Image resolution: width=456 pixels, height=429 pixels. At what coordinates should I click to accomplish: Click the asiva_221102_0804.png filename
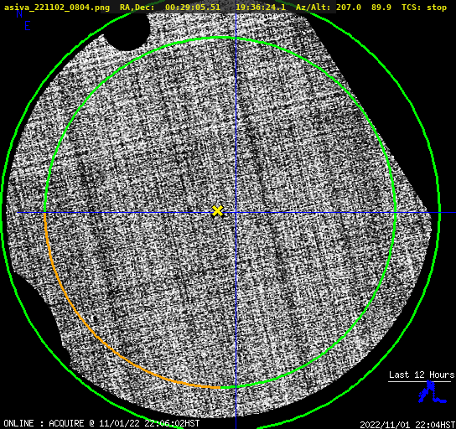click(x=57, y=8)
